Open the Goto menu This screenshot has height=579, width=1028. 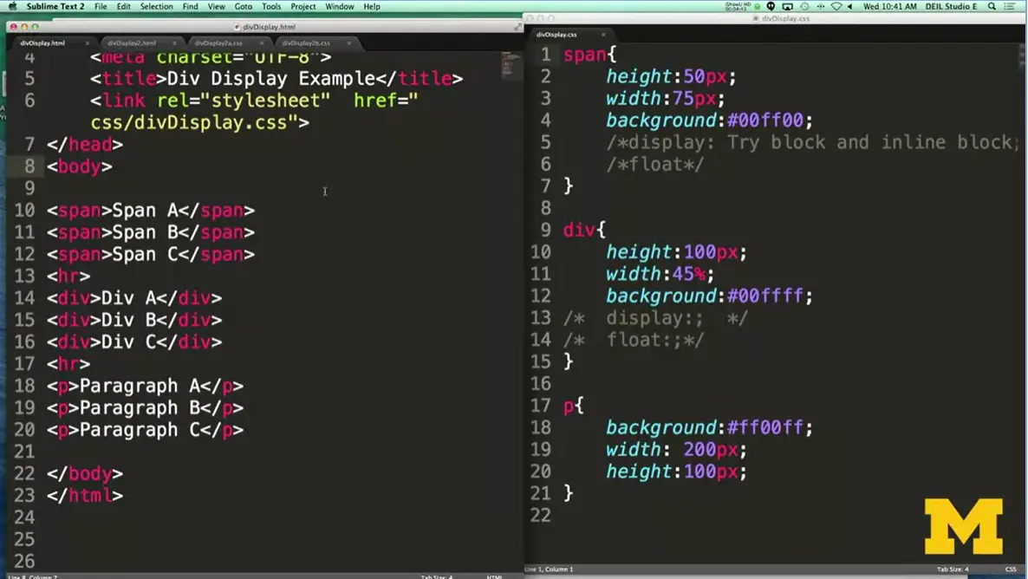click(244, 6)
